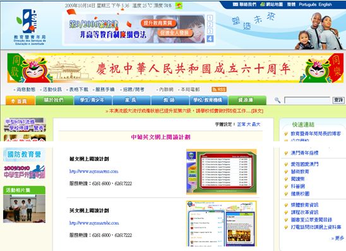This screenshot has height=251, width=346.
Task: Click the search text field
Action: click(307, 100)
